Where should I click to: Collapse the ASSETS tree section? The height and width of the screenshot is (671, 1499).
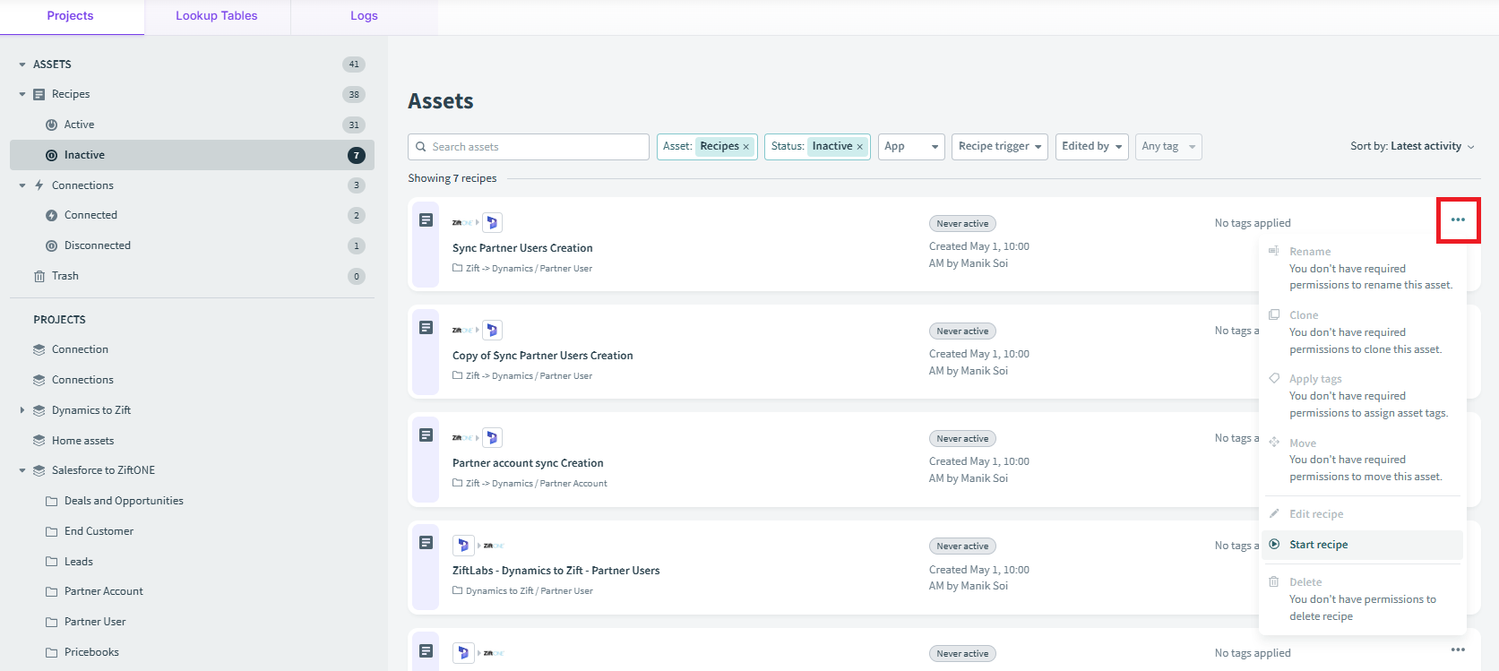click(x=22, y=65)
